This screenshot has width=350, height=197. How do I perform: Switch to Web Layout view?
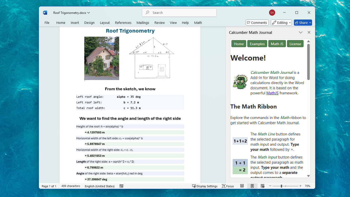point(262,186)
